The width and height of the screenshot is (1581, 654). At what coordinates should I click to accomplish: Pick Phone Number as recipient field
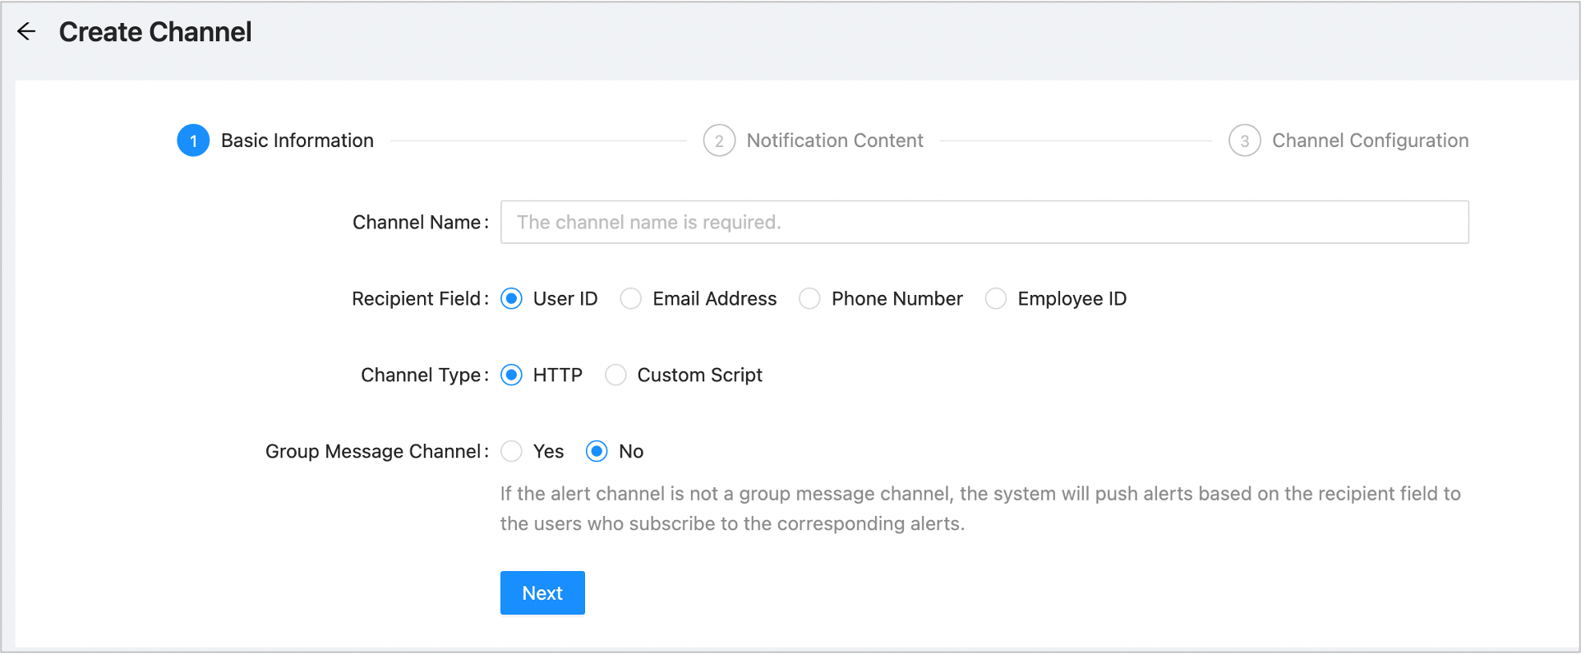tap(809, 299)
